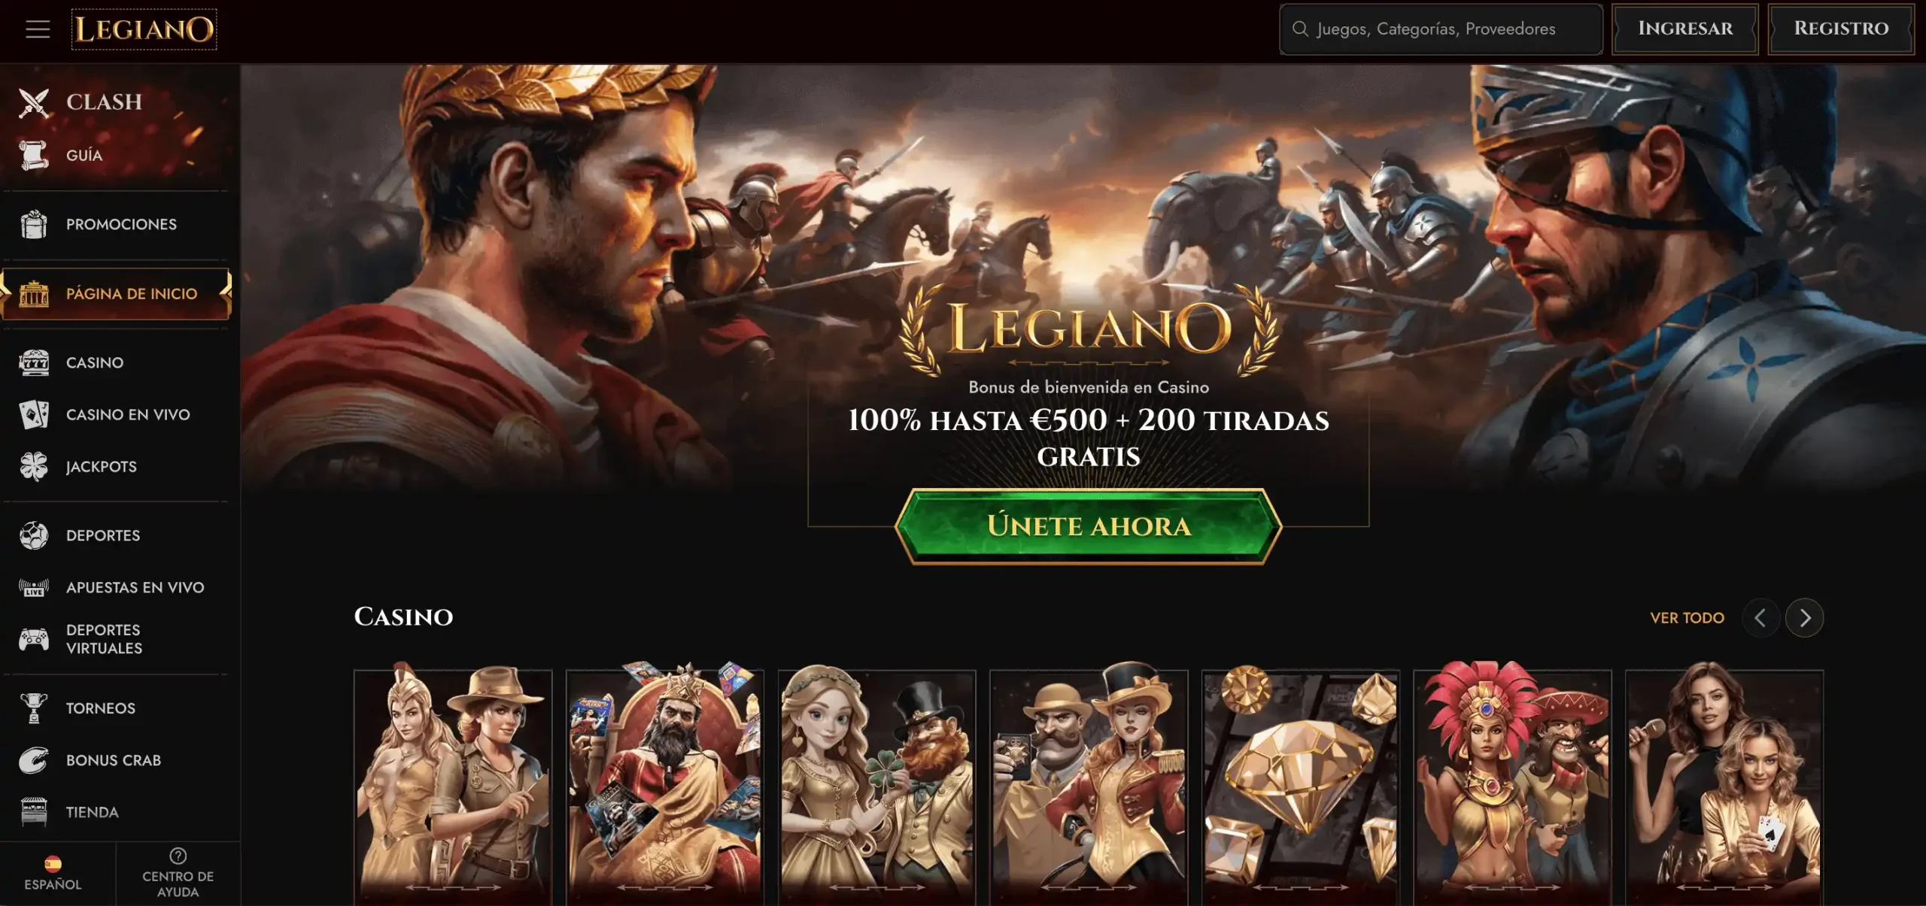Open the Guía scroll icon
This screenshot has width=1926, height=906.
tap(34, 155)
